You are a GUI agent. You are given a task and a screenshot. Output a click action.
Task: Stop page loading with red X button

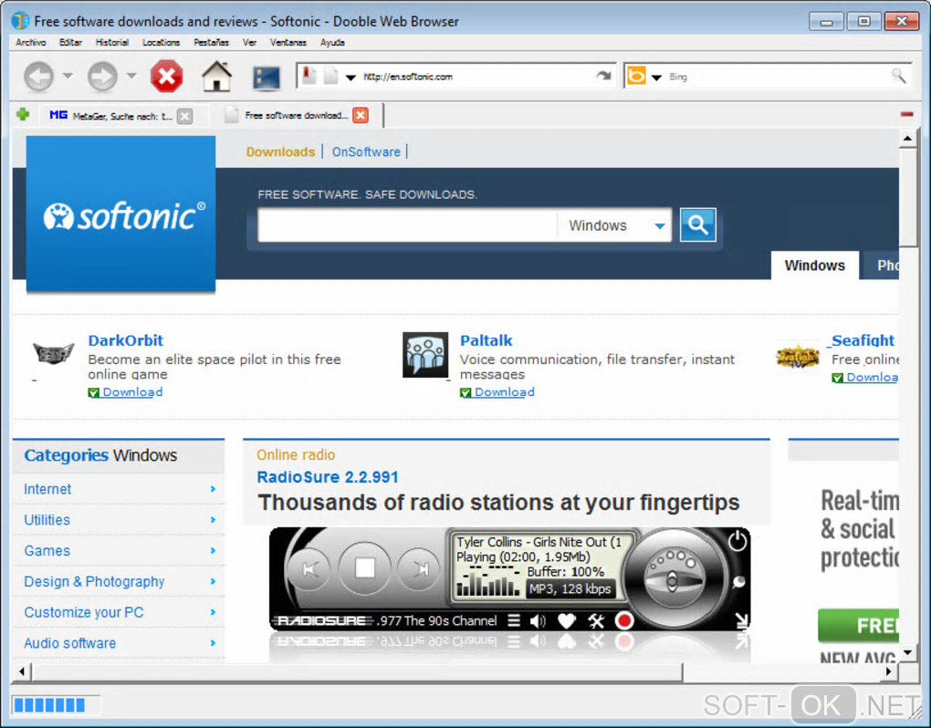[x=166, y=77]
